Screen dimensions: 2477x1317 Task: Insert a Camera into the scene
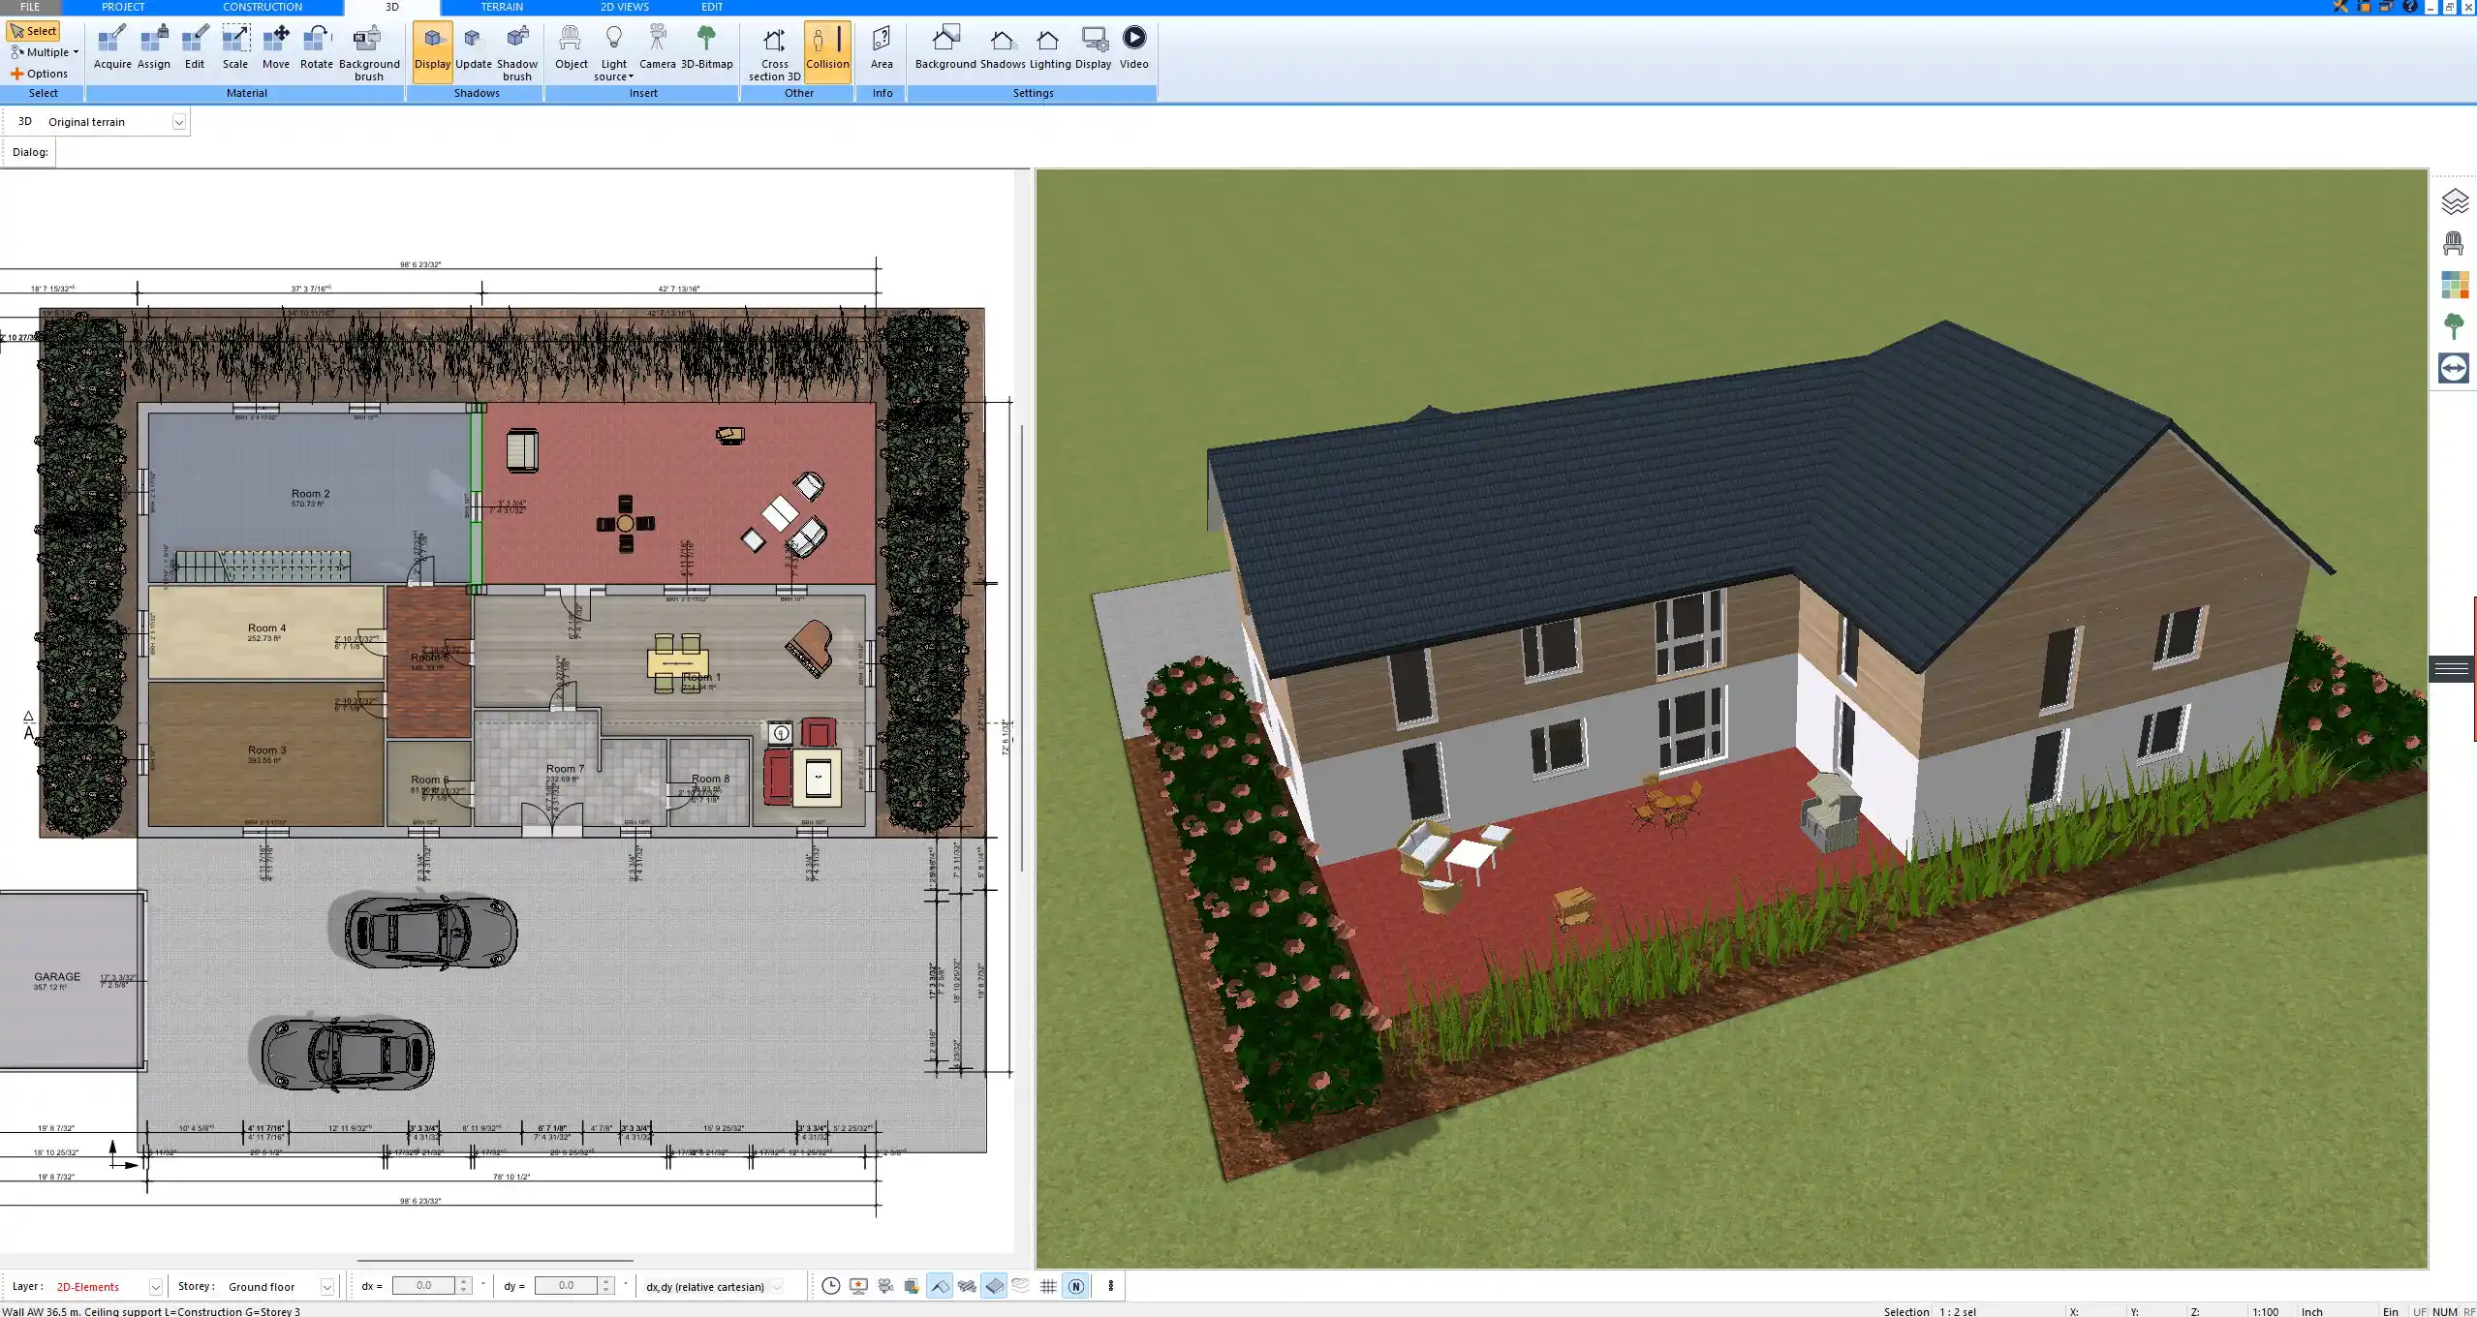click(x=658, y=47)
